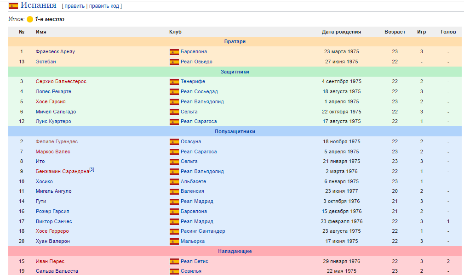Open red link Серхио Бальестерос
Viewport: 464px width, 275px height.
click(x=61, y=82)
